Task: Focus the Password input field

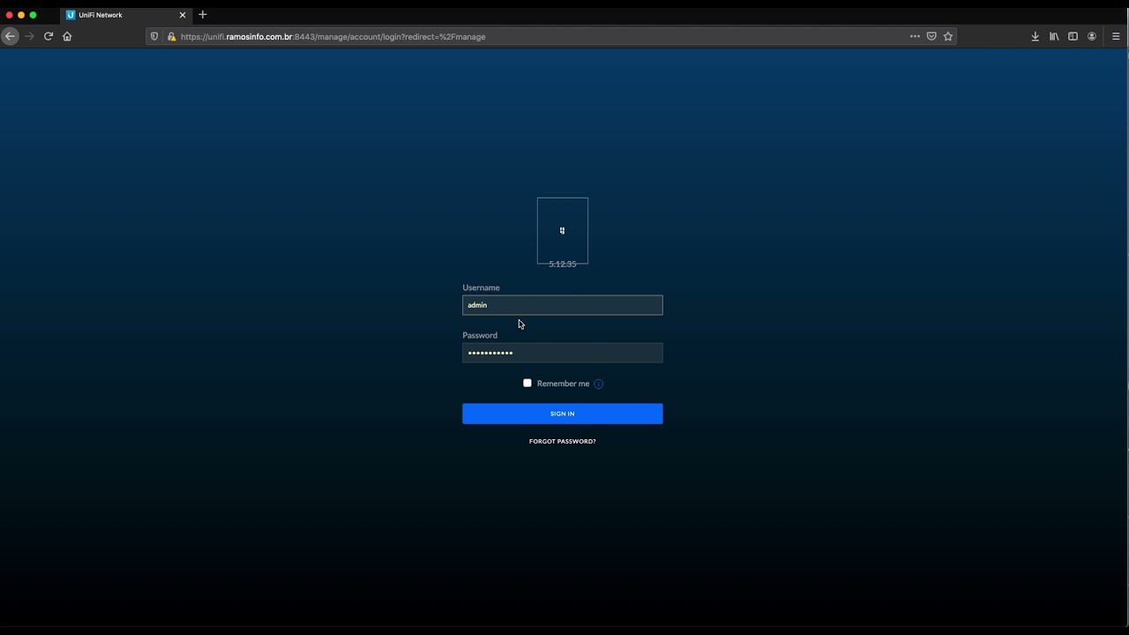Action: [x=563, y=353]
